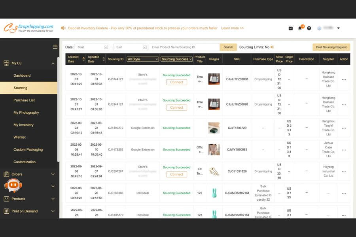Click the Products bag icon
The height and width of the screenshot is (237, 356).
tap(7, 199)
